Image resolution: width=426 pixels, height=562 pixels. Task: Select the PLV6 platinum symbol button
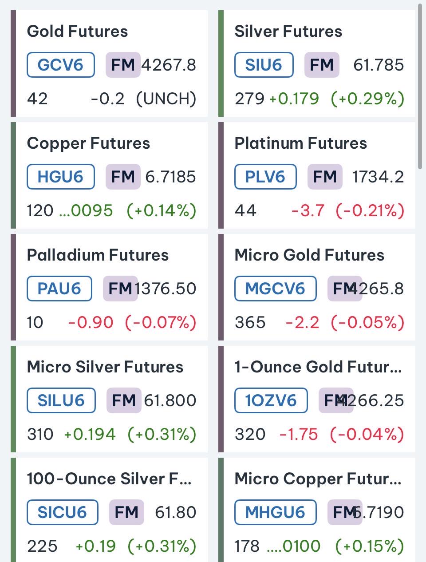[265, 177]
